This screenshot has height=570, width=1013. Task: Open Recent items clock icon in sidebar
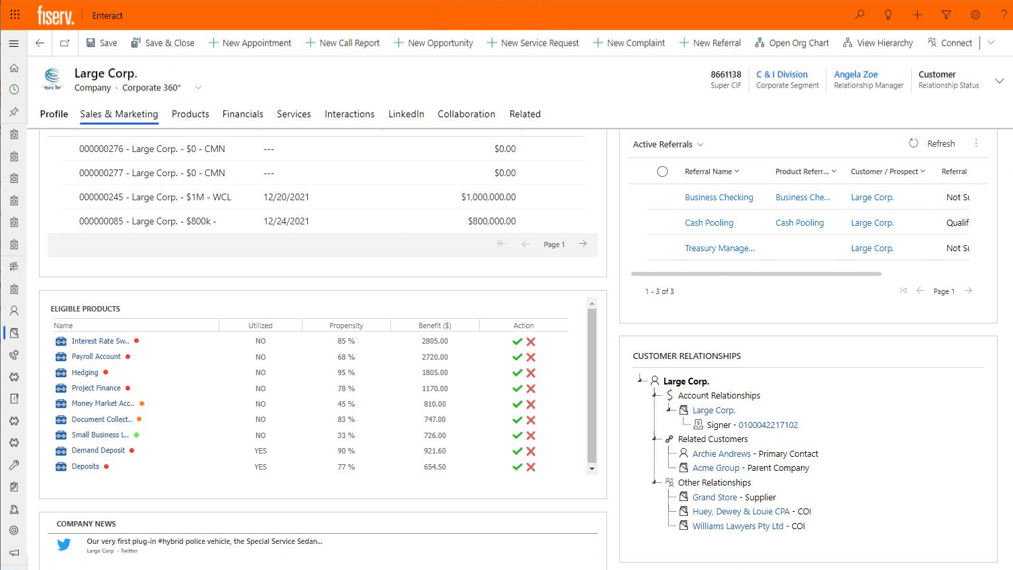[15, 89]
